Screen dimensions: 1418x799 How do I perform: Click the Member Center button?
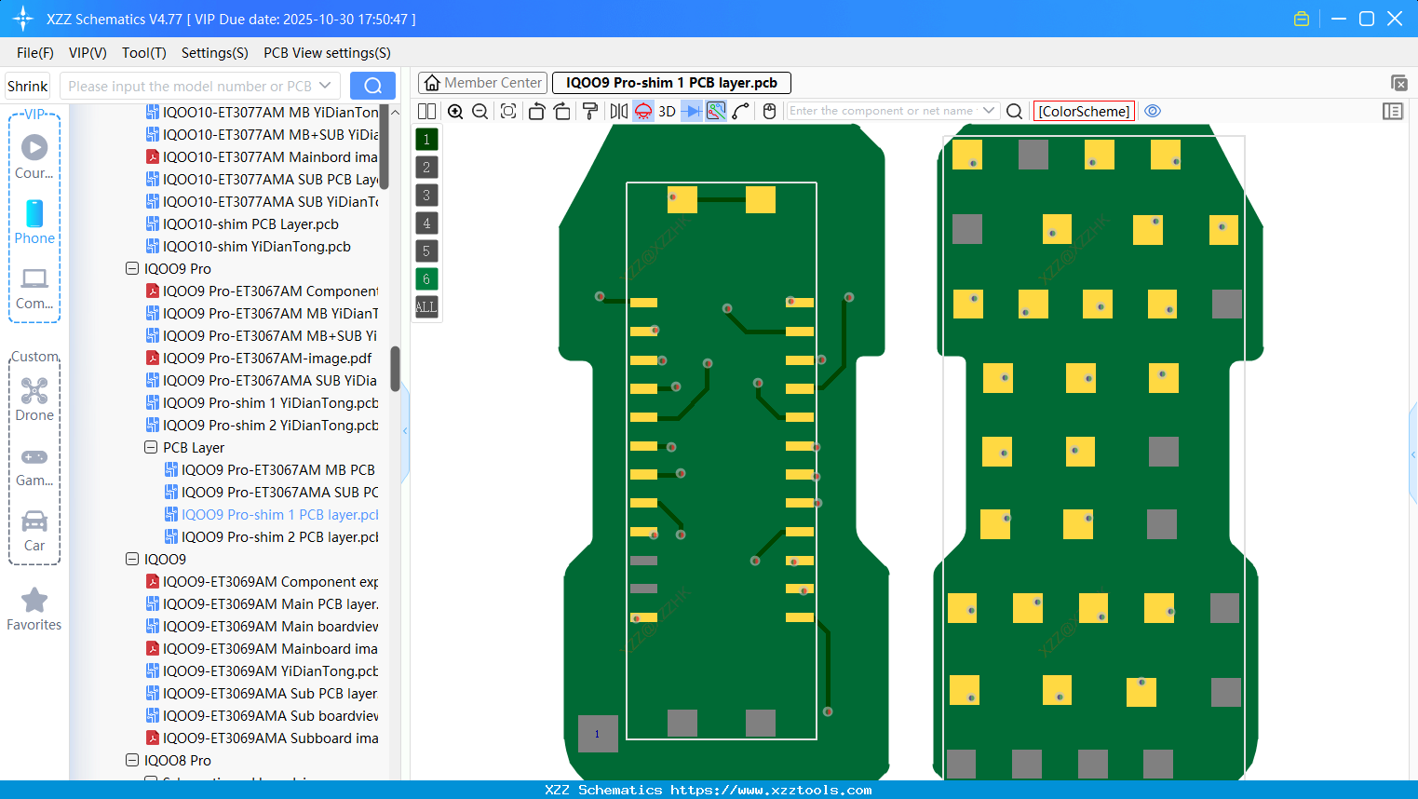point(482,82)
